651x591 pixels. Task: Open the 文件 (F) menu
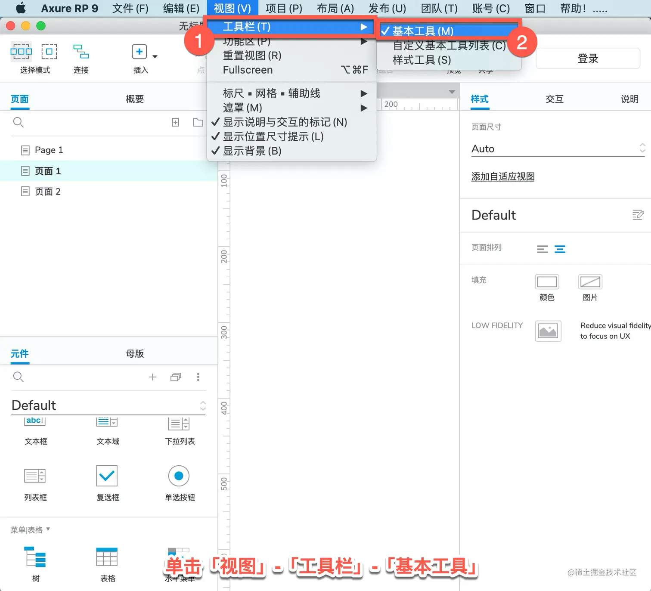[x=130, y=9]
